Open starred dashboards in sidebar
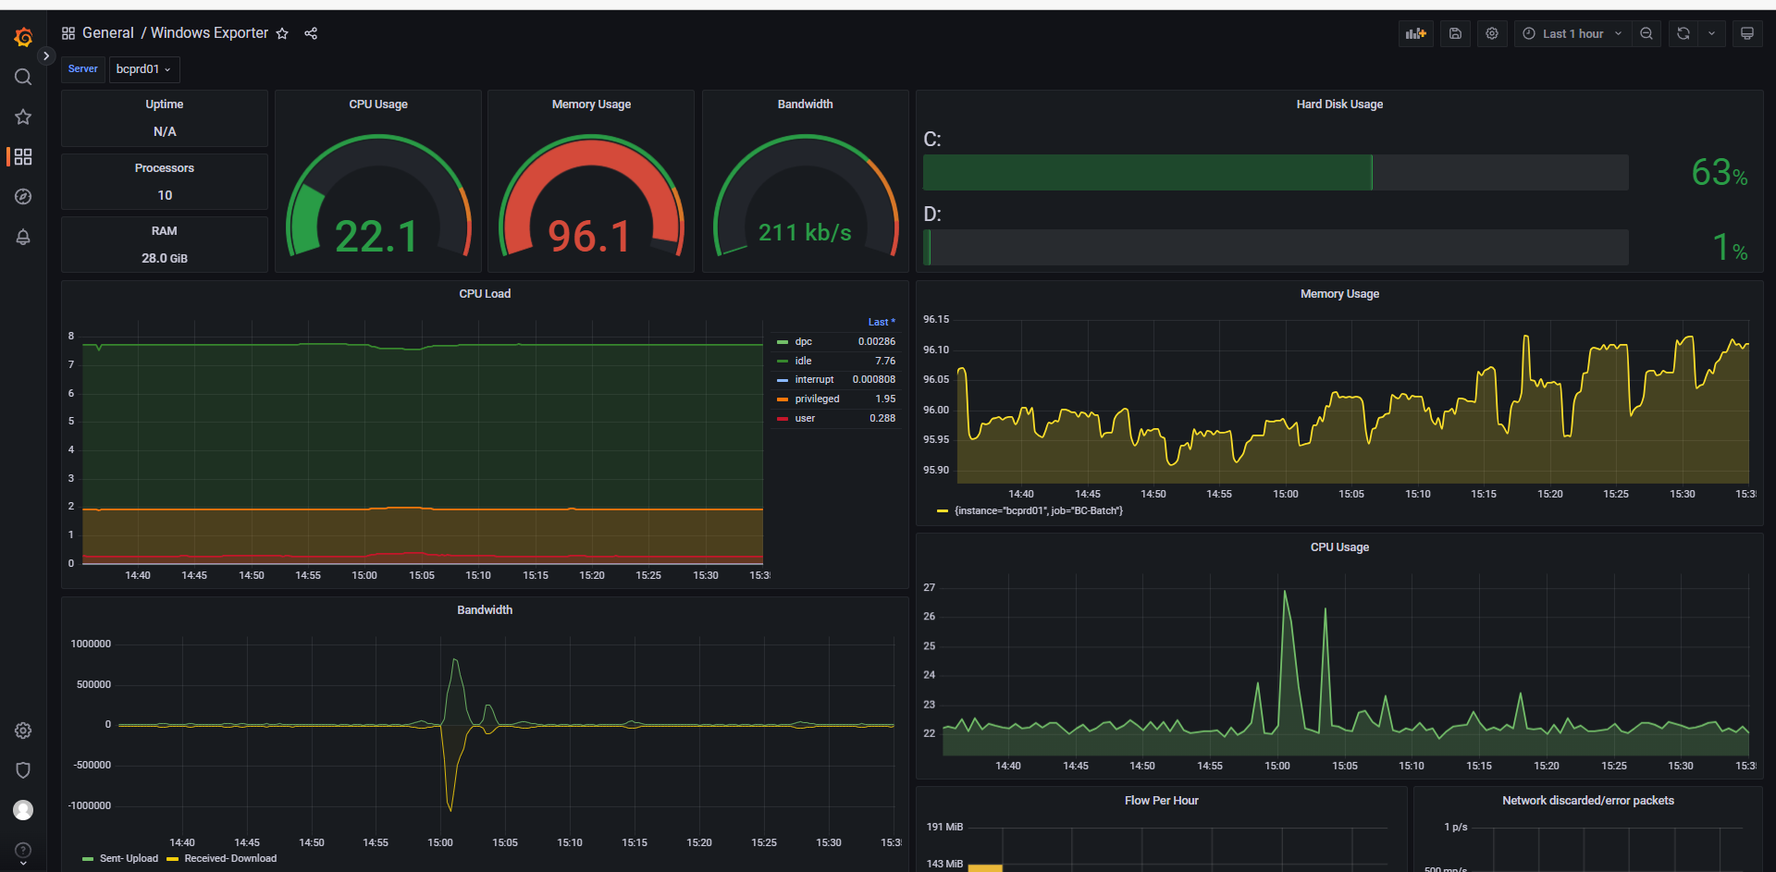 pyautogui.click(x=23, y=117)
